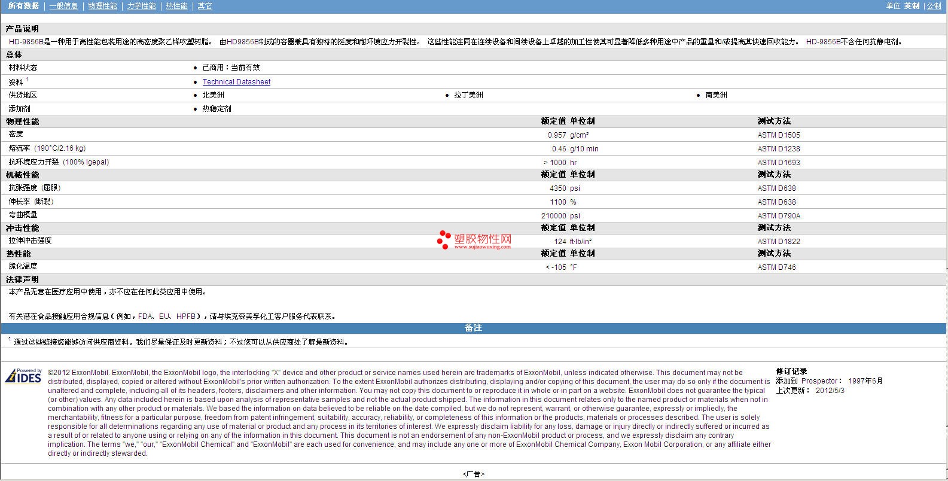Click the 添加剂 row label

19,109
